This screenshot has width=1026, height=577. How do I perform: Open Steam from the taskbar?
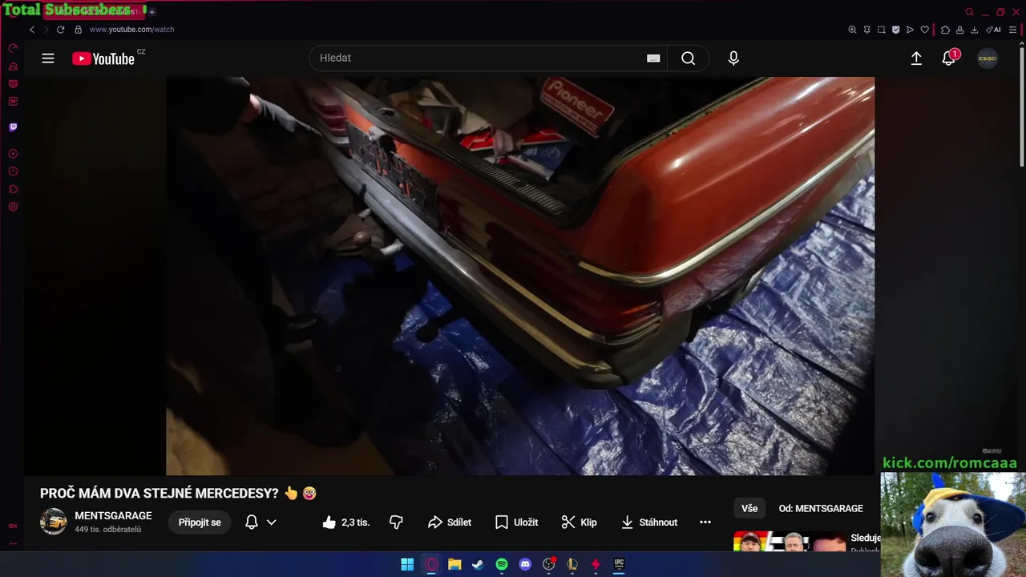click(478, 564)
